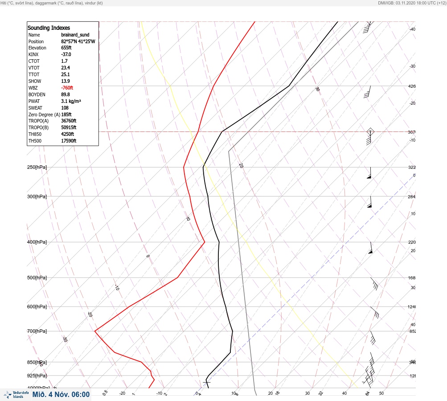Viewport: 447px width, 401px height.
Task: Click the 400[hPa] pressure label
Action: coord(37,242)
